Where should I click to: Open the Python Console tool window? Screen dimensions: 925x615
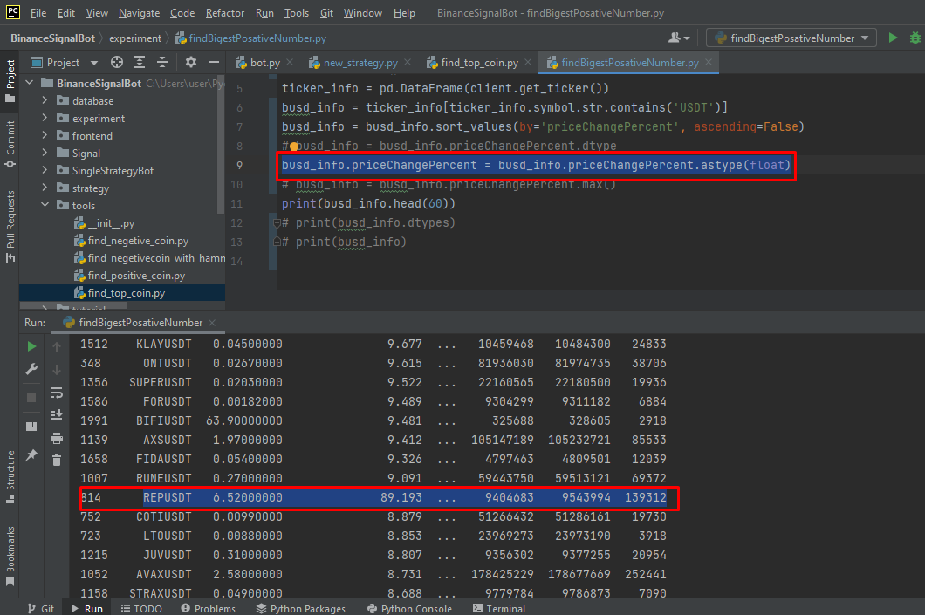click(x=409, y=609)
